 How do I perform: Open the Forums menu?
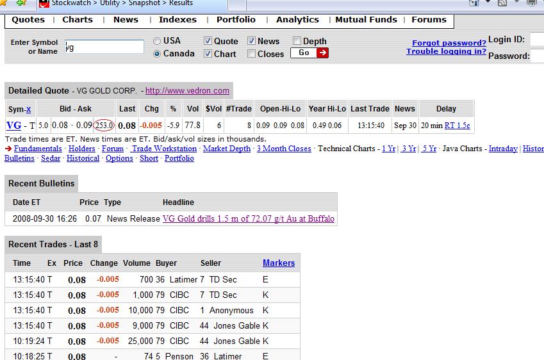(429, 20)
